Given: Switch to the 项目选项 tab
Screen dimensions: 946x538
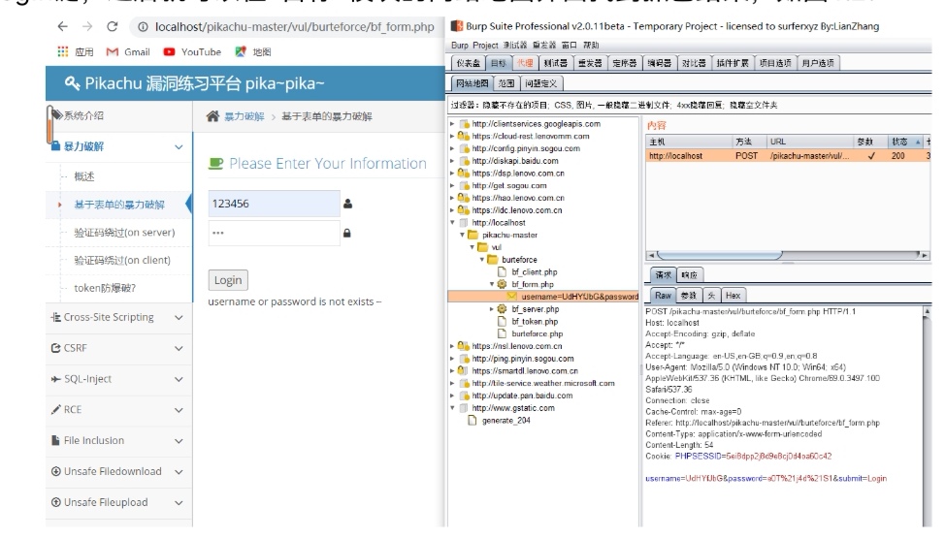Looking at the screenshot, I should [x=775, y=63].
